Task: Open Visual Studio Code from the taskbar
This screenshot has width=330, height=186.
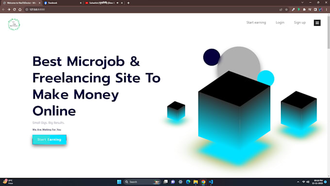Action: (x=211, y=182)
